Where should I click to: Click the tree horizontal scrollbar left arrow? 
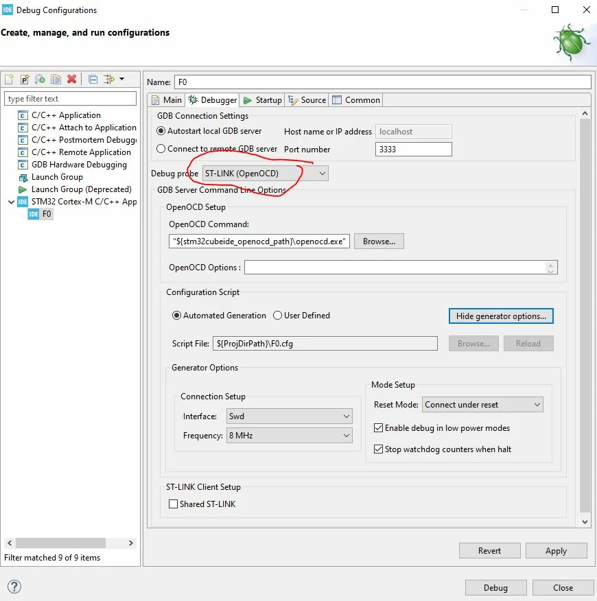10,543
